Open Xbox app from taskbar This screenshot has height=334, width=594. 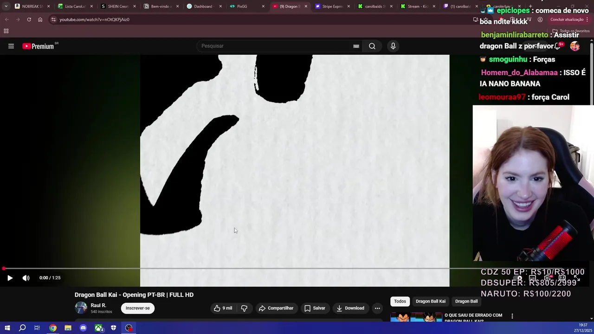98,328
